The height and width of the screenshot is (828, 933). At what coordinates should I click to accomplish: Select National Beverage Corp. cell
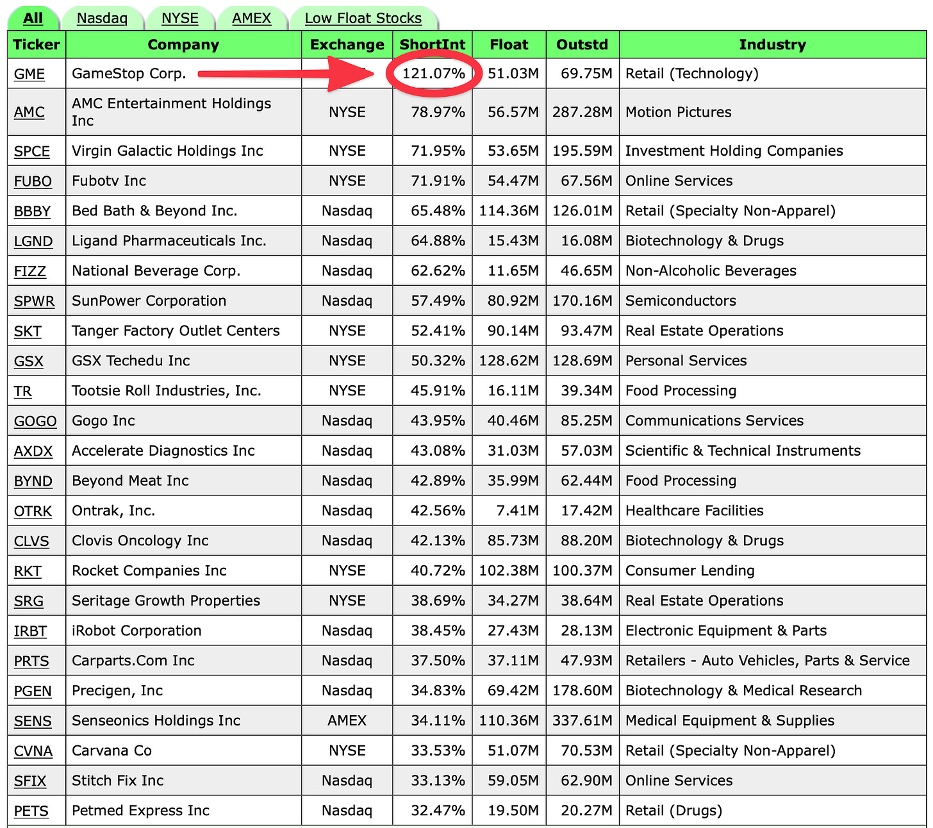tap(183, 272)
